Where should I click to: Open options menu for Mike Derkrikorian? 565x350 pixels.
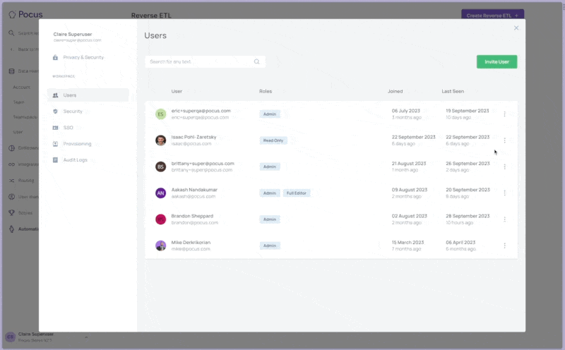[504, 246]
